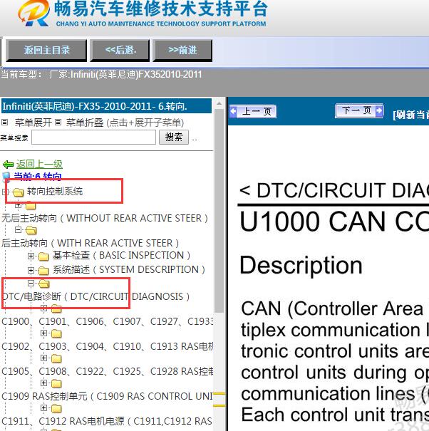Open the C1900、C1901、C1906、C1907 entry
Viewport: 429px width, 431px height.
pos(107,321)
